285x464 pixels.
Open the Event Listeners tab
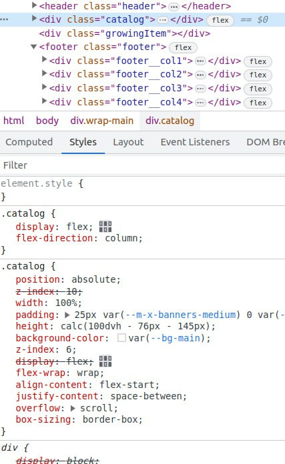196,142
